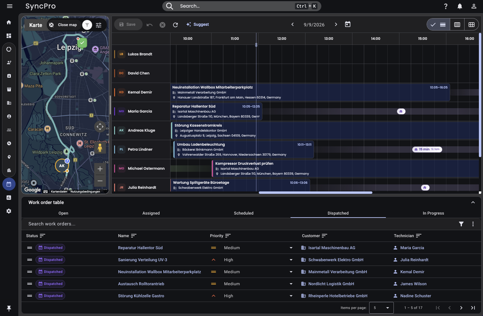483x316 pixels.
Task: Go to the next day
Action: [x=336, y=24]
